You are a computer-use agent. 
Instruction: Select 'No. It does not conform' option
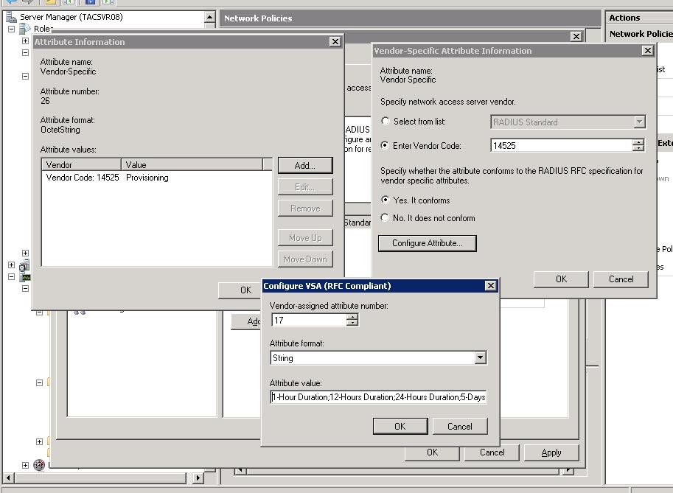pos(384,217)
